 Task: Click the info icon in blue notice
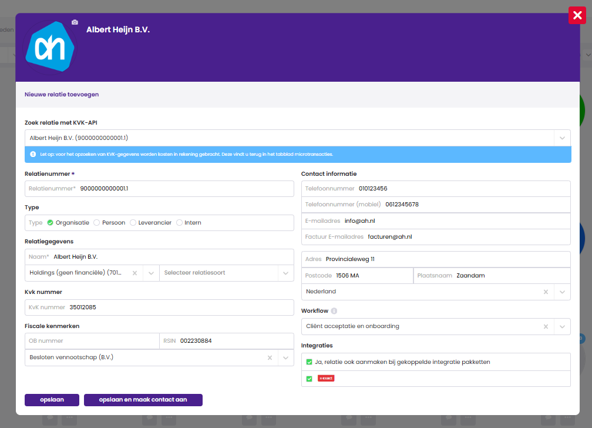click(33, 154)
